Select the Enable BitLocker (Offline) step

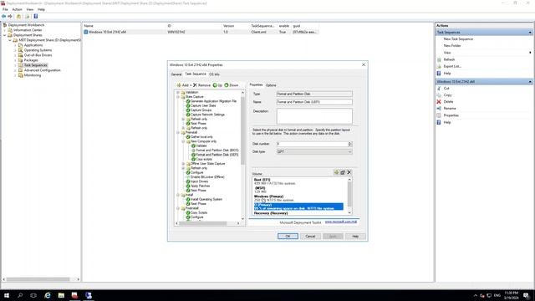point(207,176)
